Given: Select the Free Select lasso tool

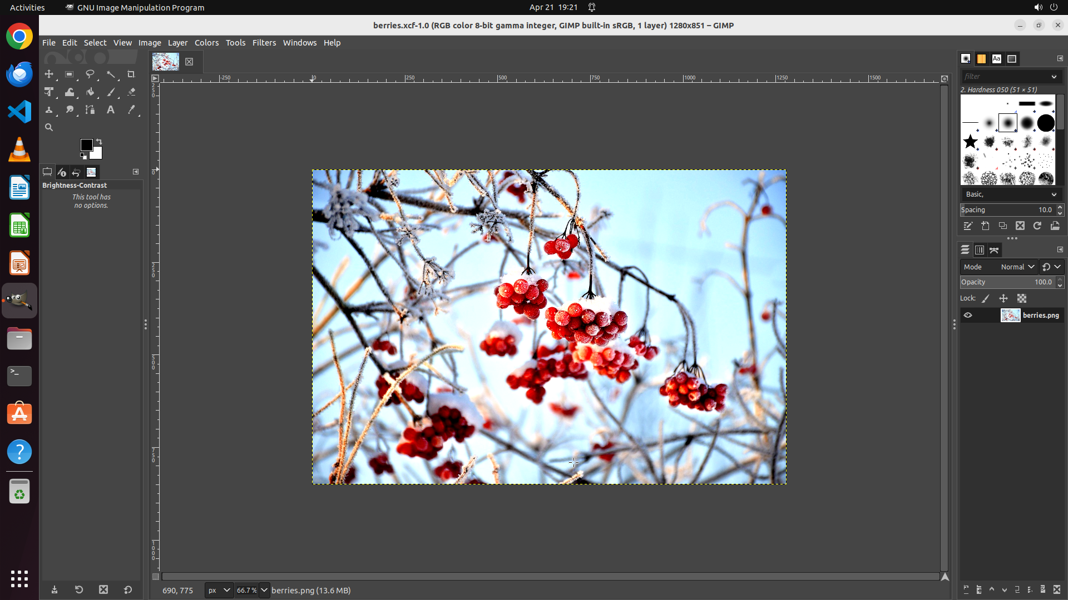Looking at the screenshot, I should [90, 74].
